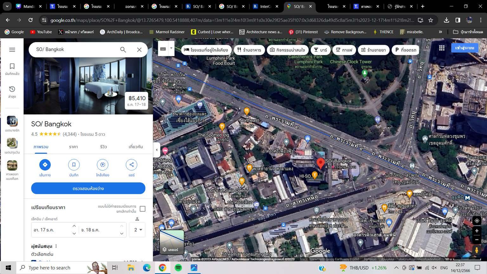Show hidden system tray icons
This screenshot has width=487, height=274.
coord(396,268)
